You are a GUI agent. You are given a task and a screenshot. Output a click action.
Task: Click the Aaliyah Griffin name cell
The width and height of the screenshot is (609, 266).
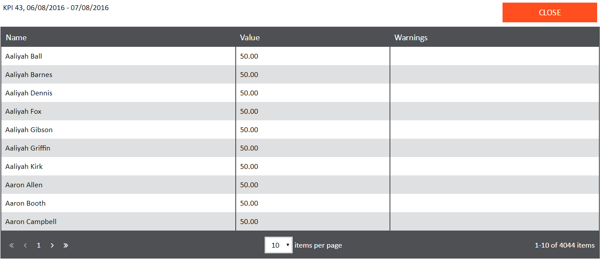click(28, 148)
